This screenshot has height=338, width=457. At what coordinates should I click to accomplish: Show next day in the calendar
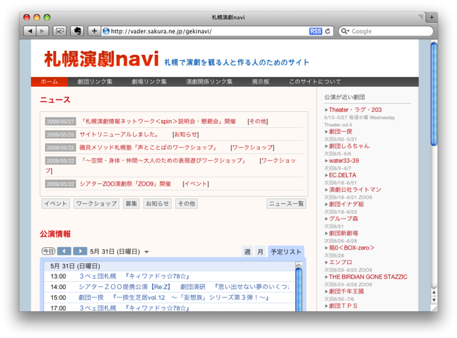point(80,251)
